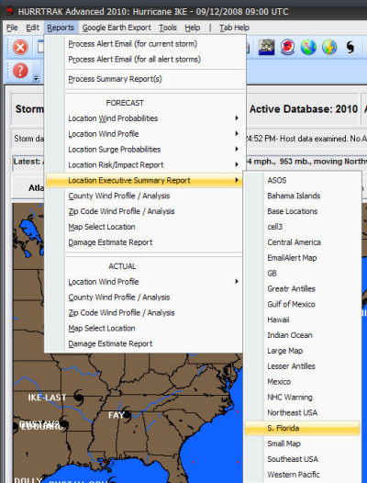
Task: Select Process Alert Email for current storm
Action: coord(145,44)
